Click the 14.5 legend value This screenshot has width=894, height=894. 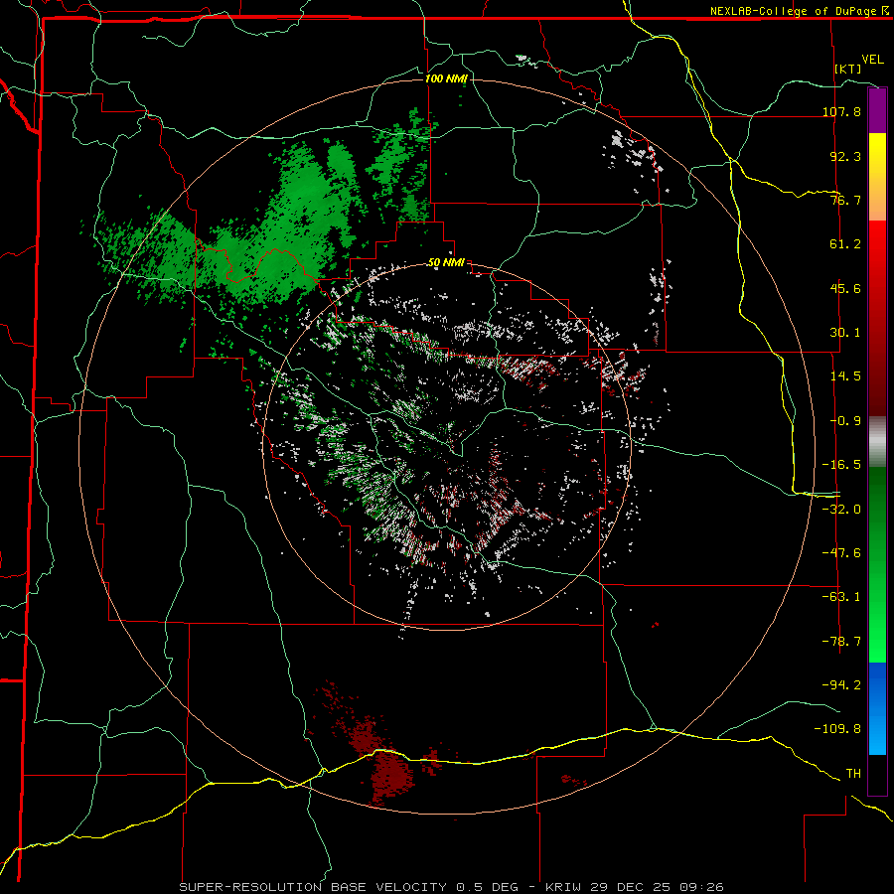click(845, 376)
